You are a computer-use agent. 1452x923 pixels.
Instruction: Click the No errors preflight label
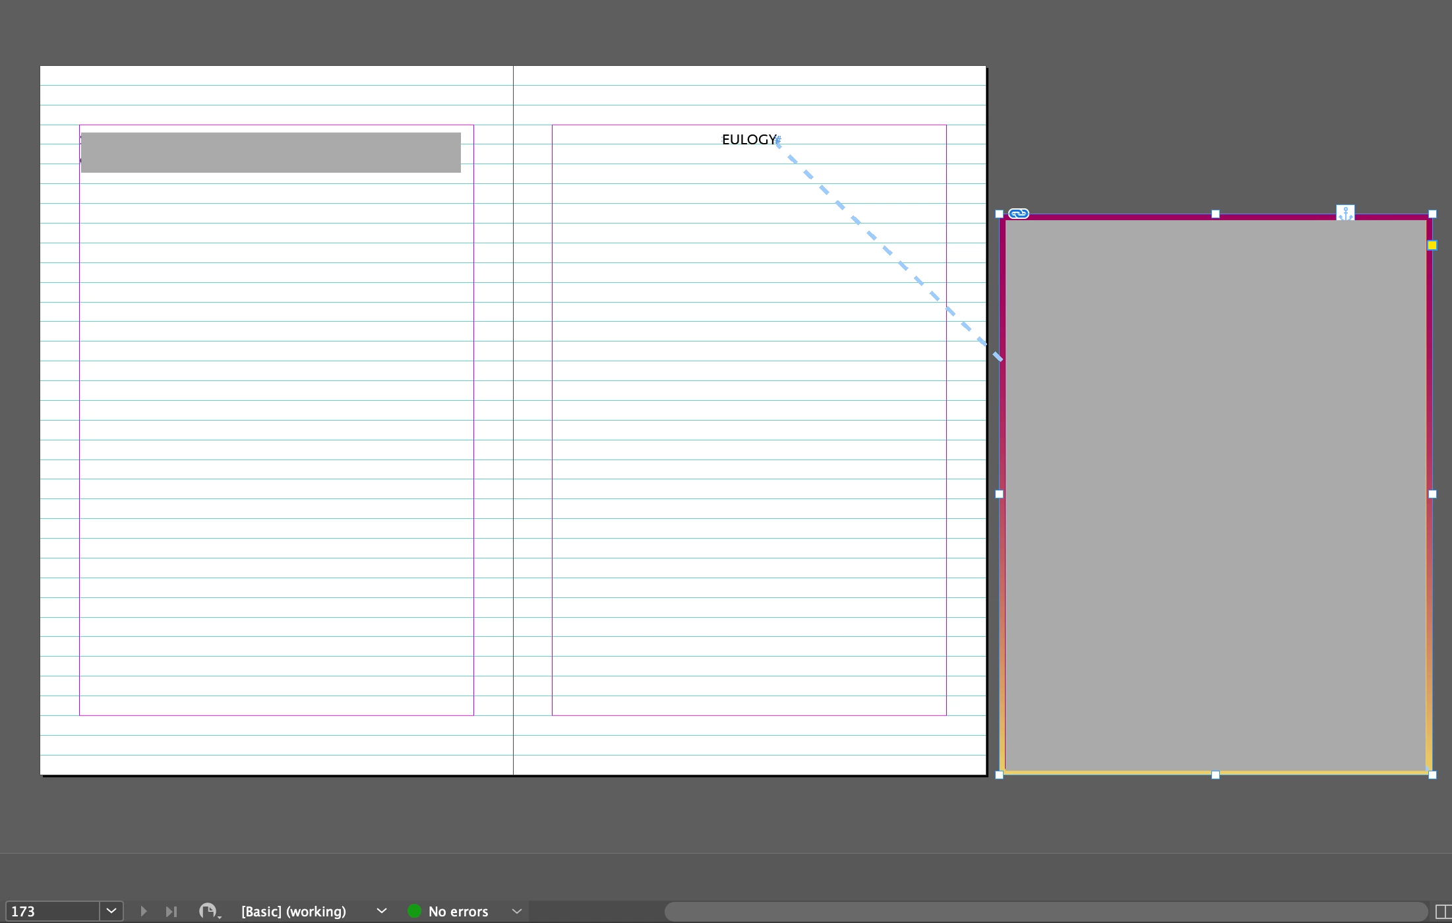click(x=458, y=911)
